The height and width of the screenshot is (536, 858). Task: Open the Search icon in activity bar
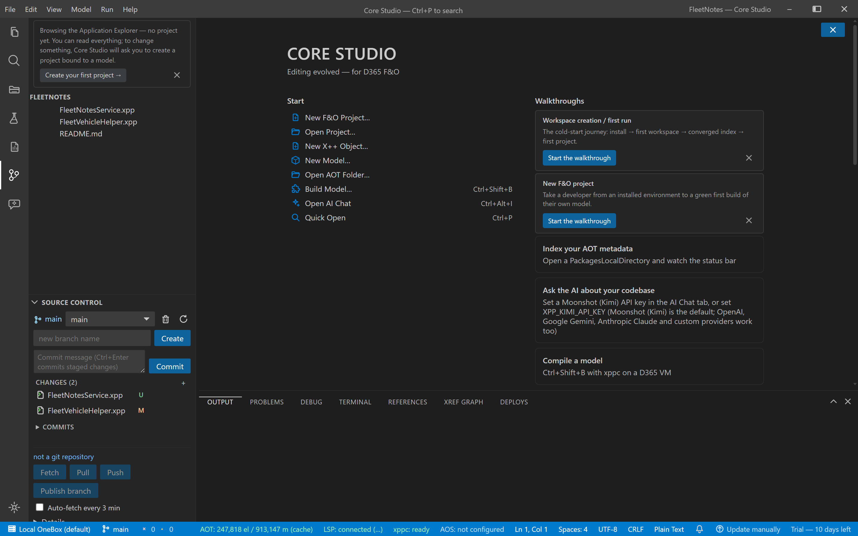pyautogui.click(x=14, y=61)
